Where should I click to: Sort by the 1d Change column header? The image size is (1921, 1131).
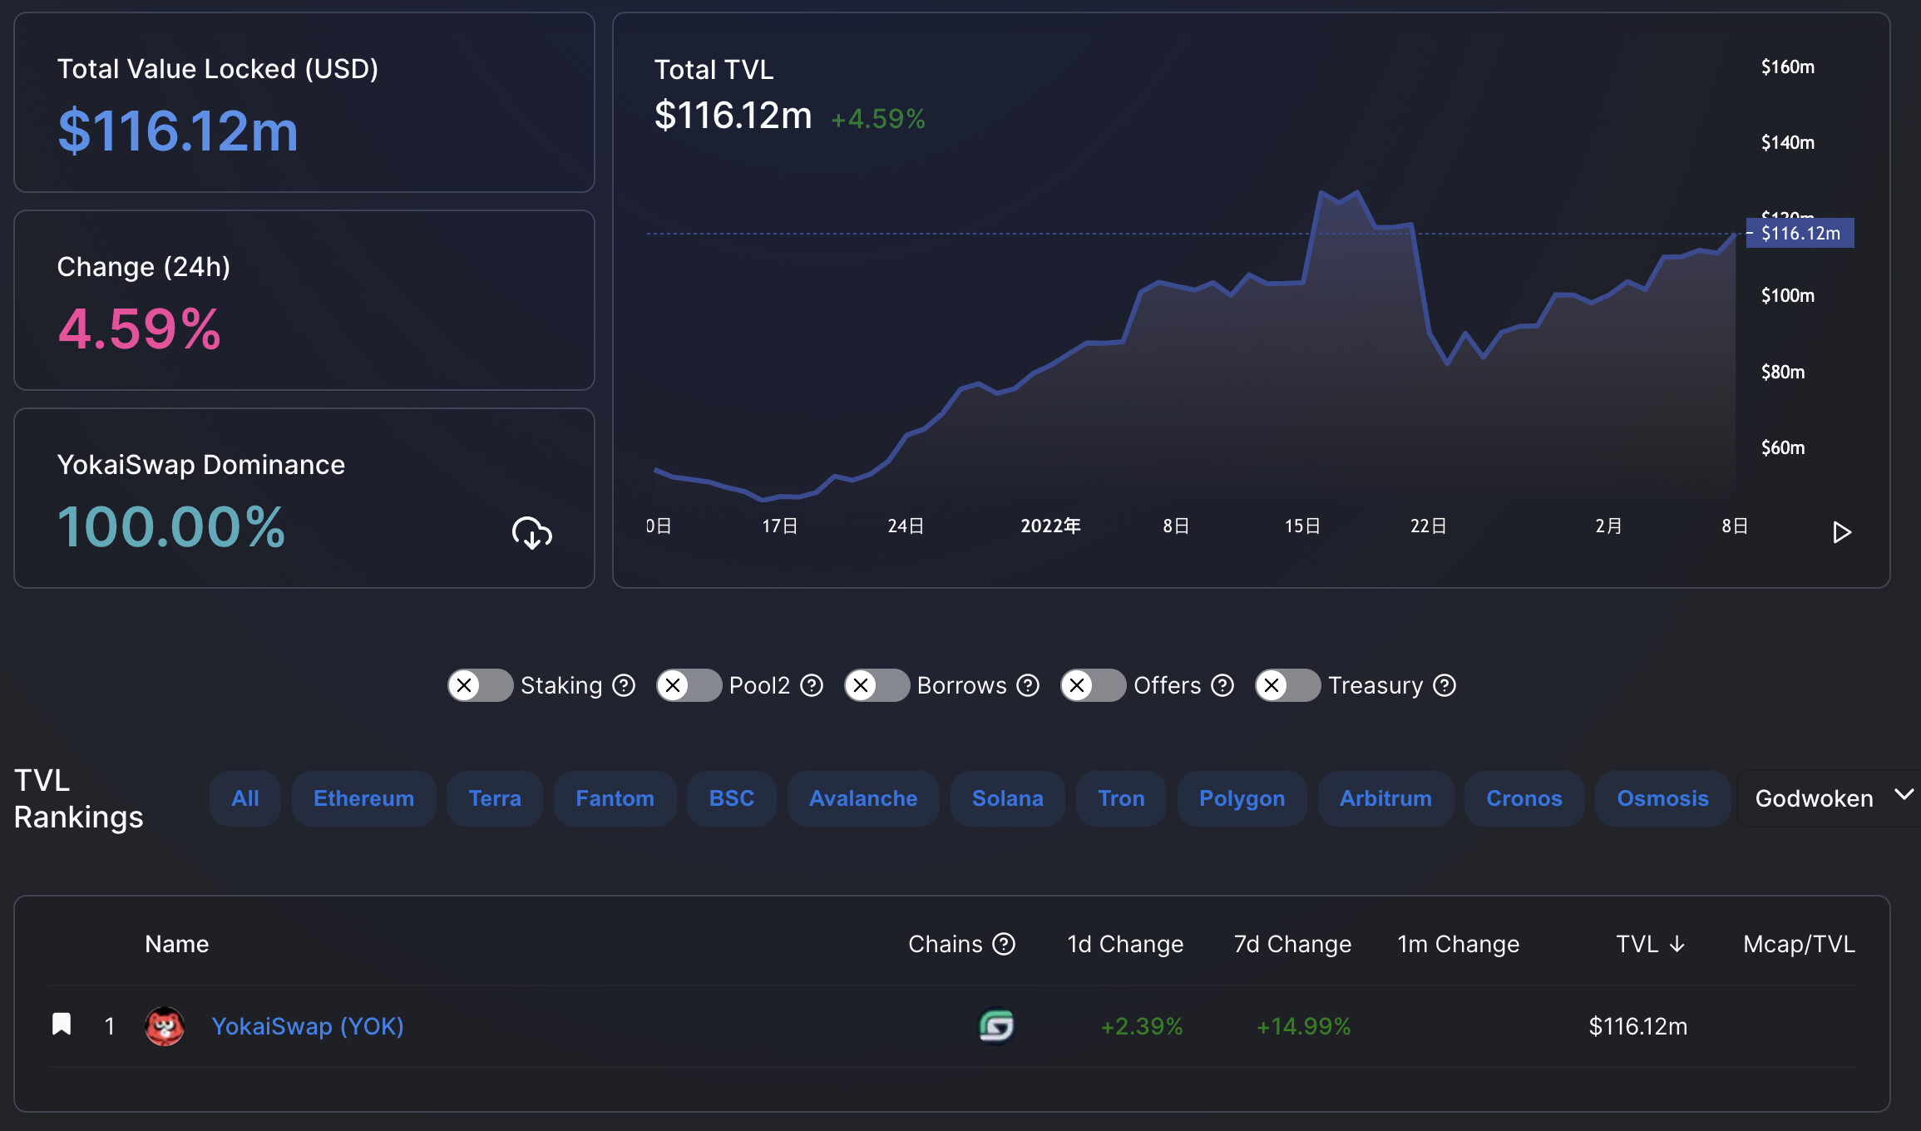1125,944
